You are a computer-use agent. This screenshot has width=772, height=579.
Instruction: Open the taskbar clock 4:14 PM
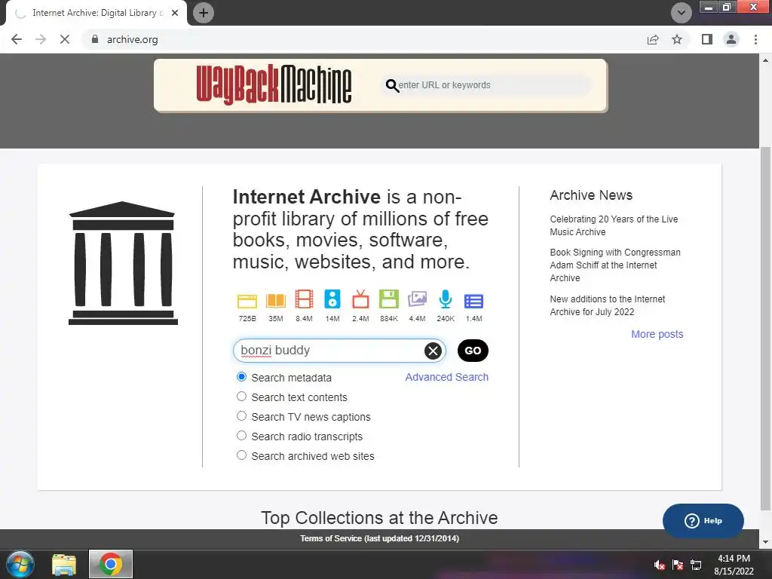point(734,565)
